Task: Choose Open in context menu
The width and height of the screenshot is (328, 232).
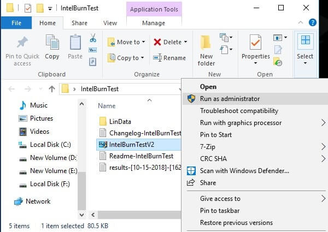Action: [255, 87]
